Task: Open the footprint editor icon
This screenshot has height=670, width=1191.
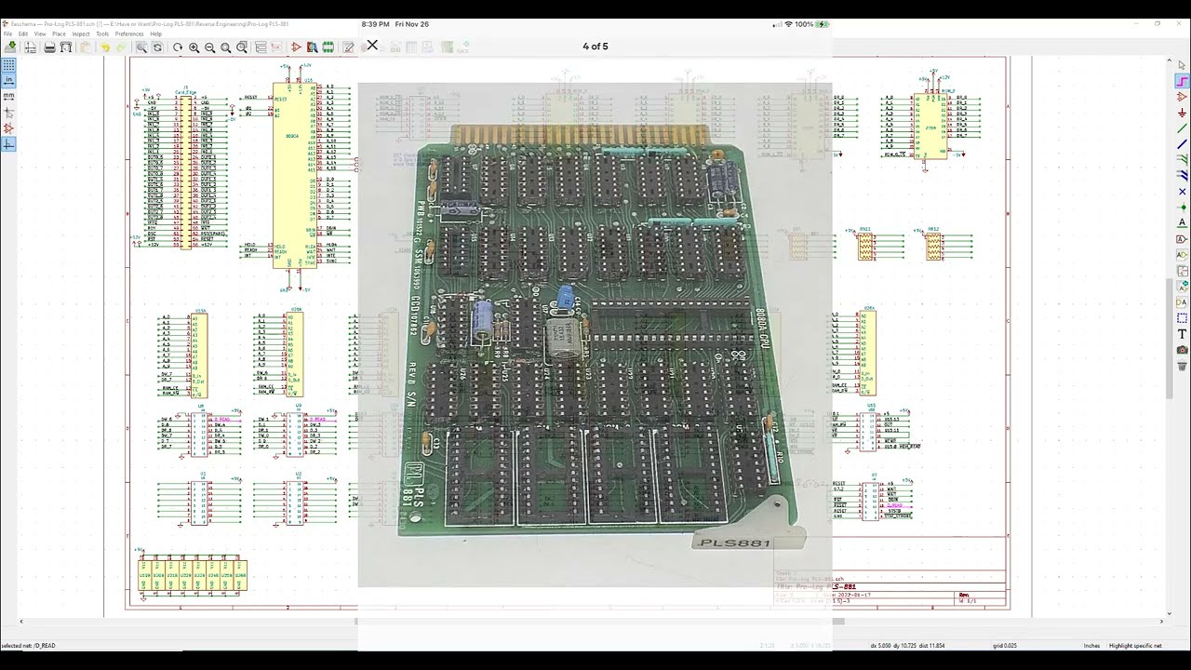Action: (328, 47)
